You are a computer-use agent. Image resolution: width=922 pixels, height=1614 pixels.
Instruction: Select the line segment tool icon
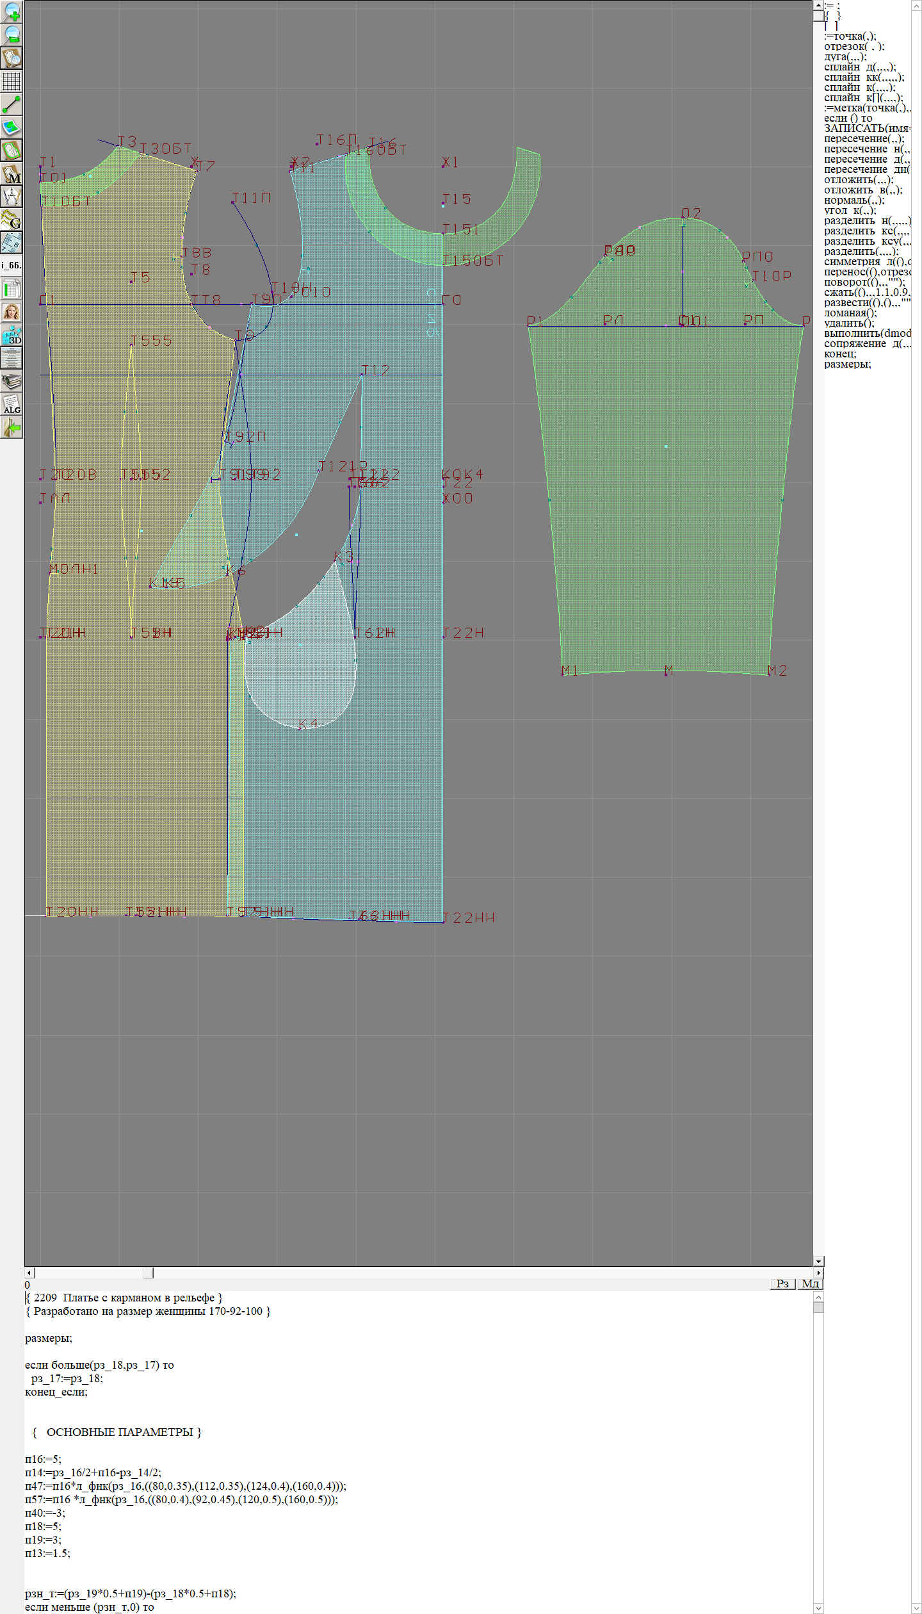tap(12, 104)
